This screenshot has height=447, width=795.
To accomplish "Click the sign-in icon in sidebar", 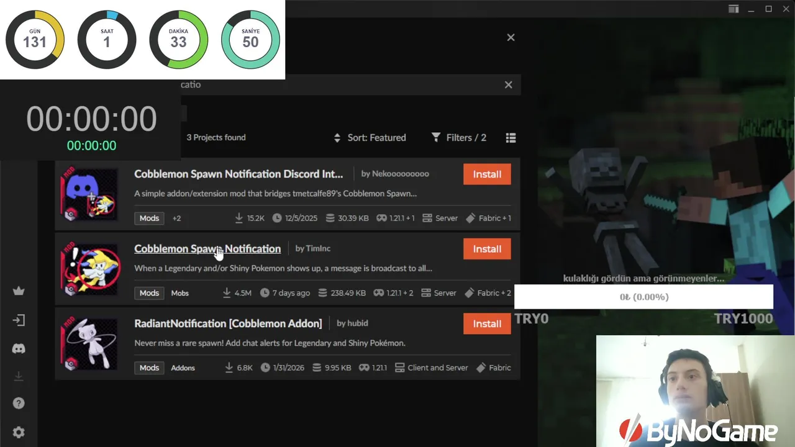I will pos(19,320).
